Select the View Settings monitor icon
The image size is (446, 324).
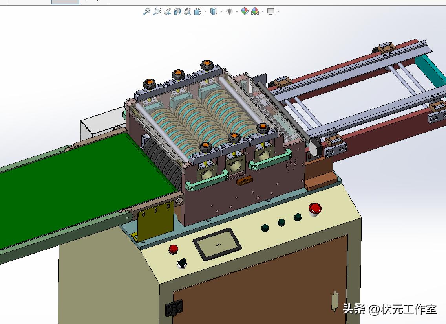(x=271, y=11)
